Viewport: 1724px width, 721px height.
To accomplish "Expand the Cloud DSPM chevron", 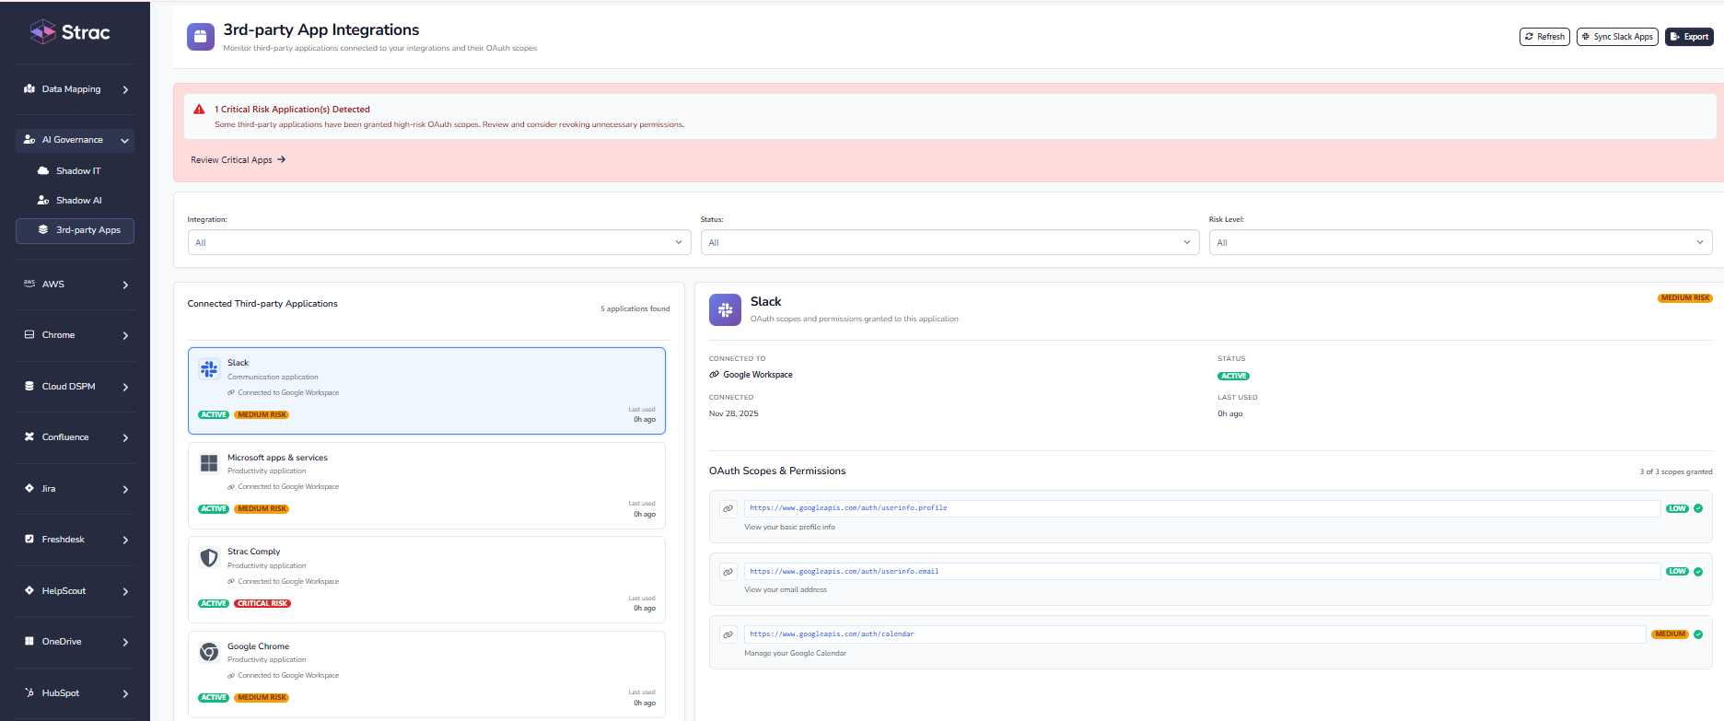I will pos(125,388).
